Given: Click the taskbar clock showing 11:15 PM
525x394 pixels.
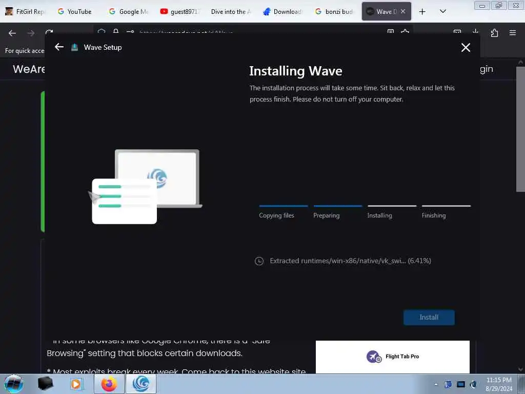Looking at the screenshot, I should click(x=498, y=384).
